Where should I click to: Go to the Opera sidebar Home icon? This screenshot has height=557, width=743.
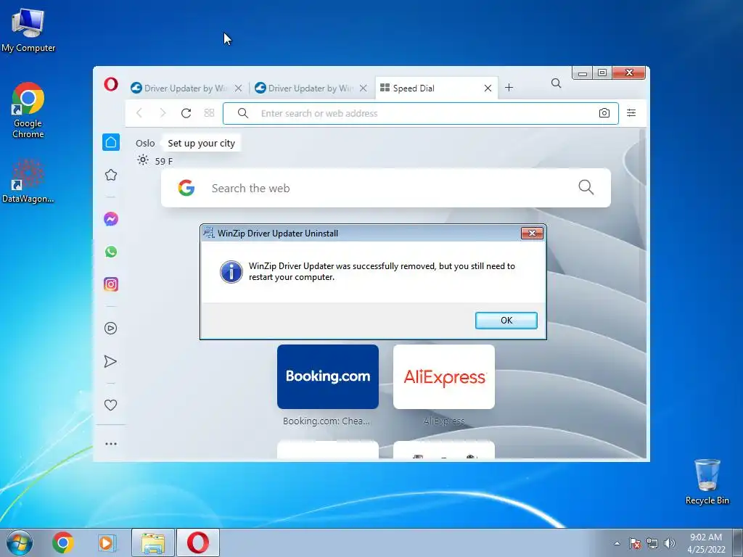coord(111,142)
